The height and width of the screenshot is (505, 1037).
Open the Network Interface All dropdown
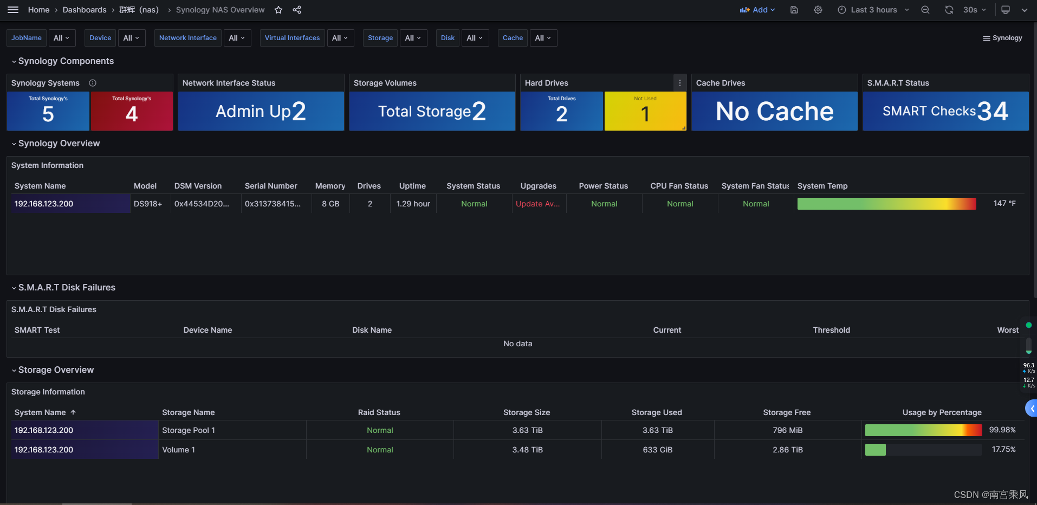(237, 38)
